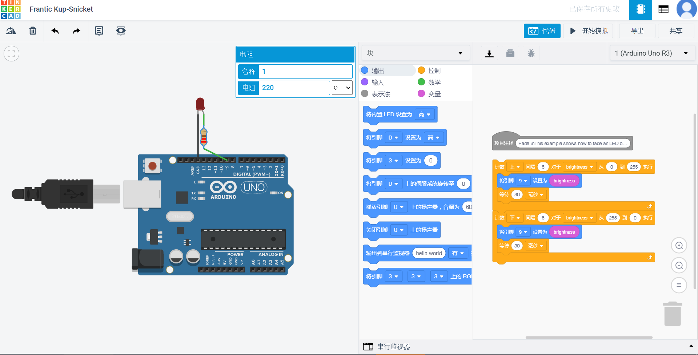The height and width of the screenshot is (355, 698).
Task: Edit the resistor name field
Action: pyautogui.click(x=305, y=72)
